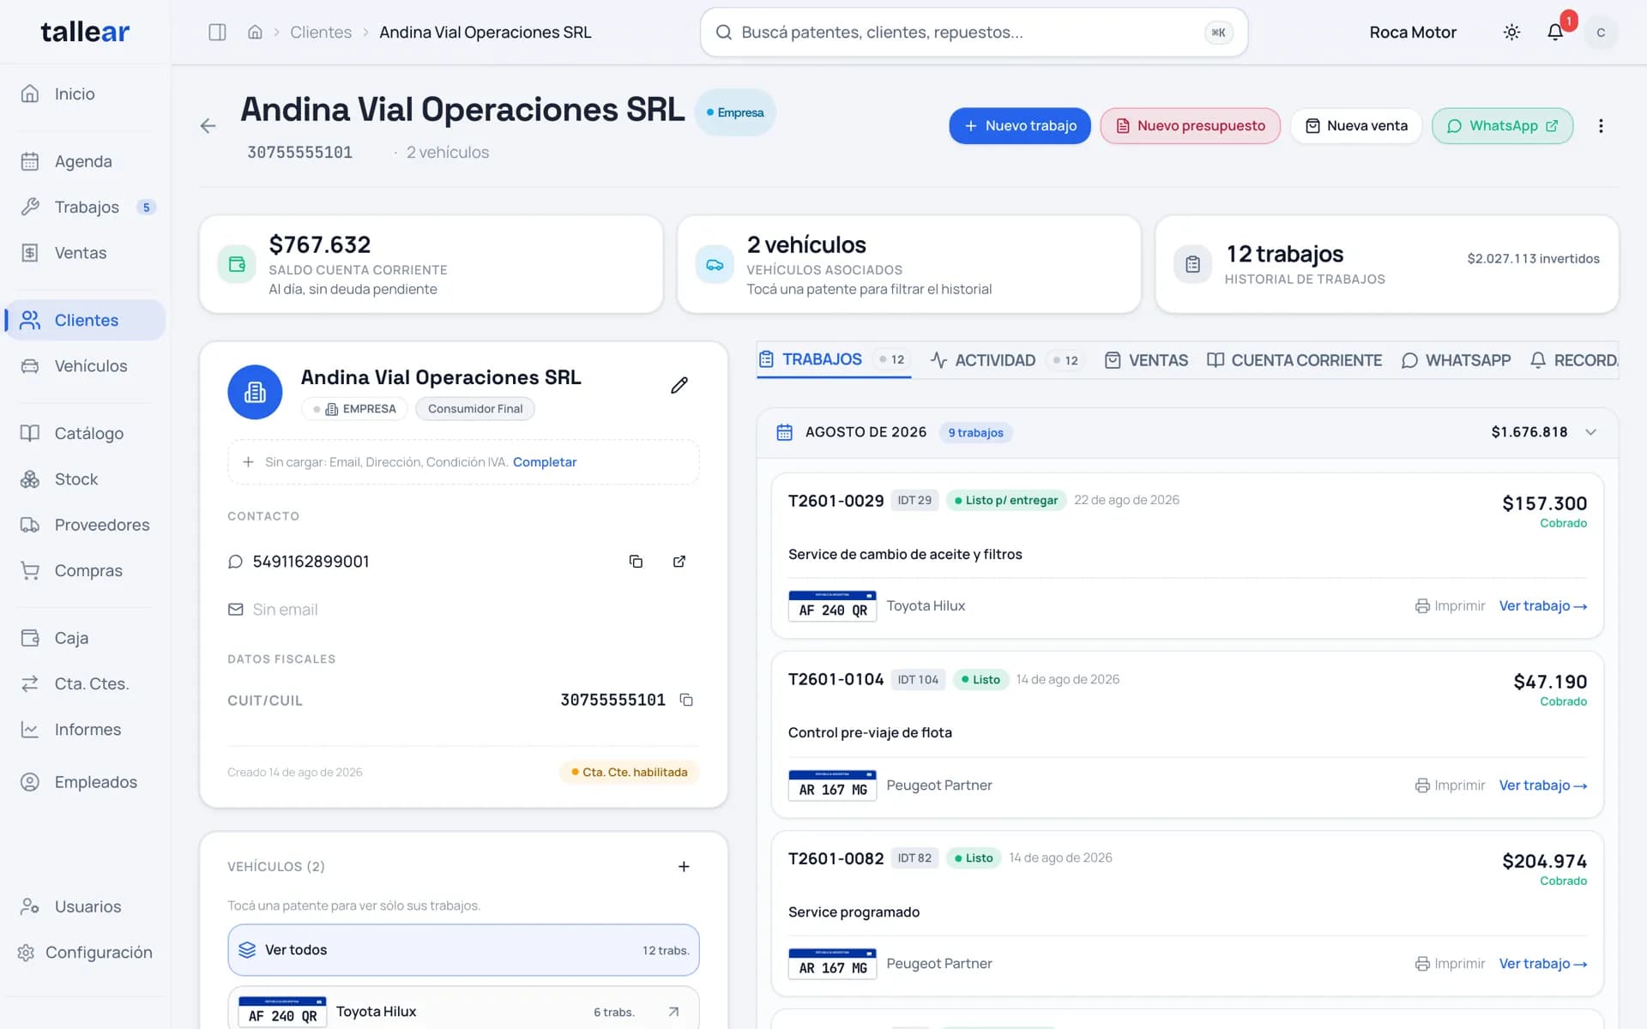The width and height of the screenshot is (1647, 1029).
Task: Open WhatsApp external button
Action: (1502, 126)
